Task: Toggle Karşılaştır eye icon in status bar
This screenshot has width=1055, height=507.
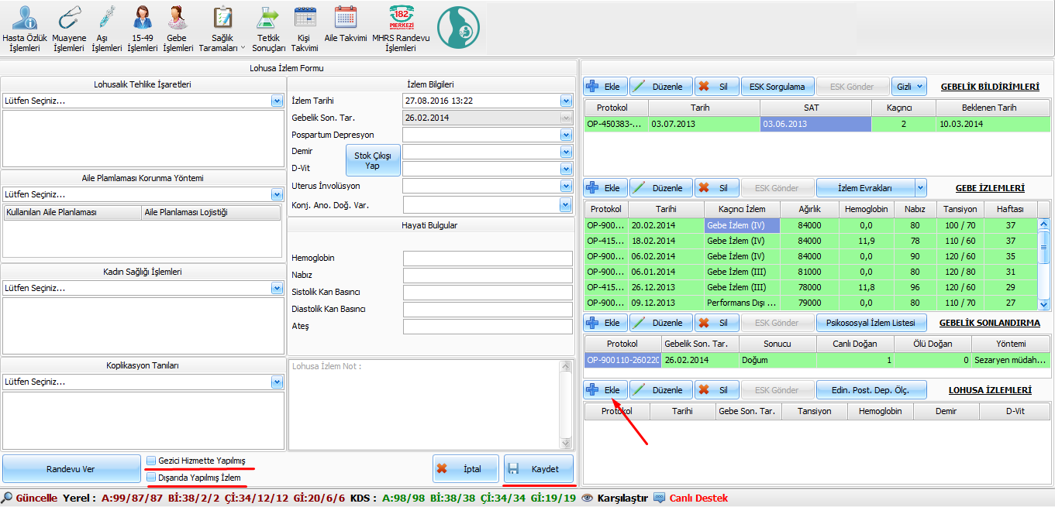Action: point(588,498)
